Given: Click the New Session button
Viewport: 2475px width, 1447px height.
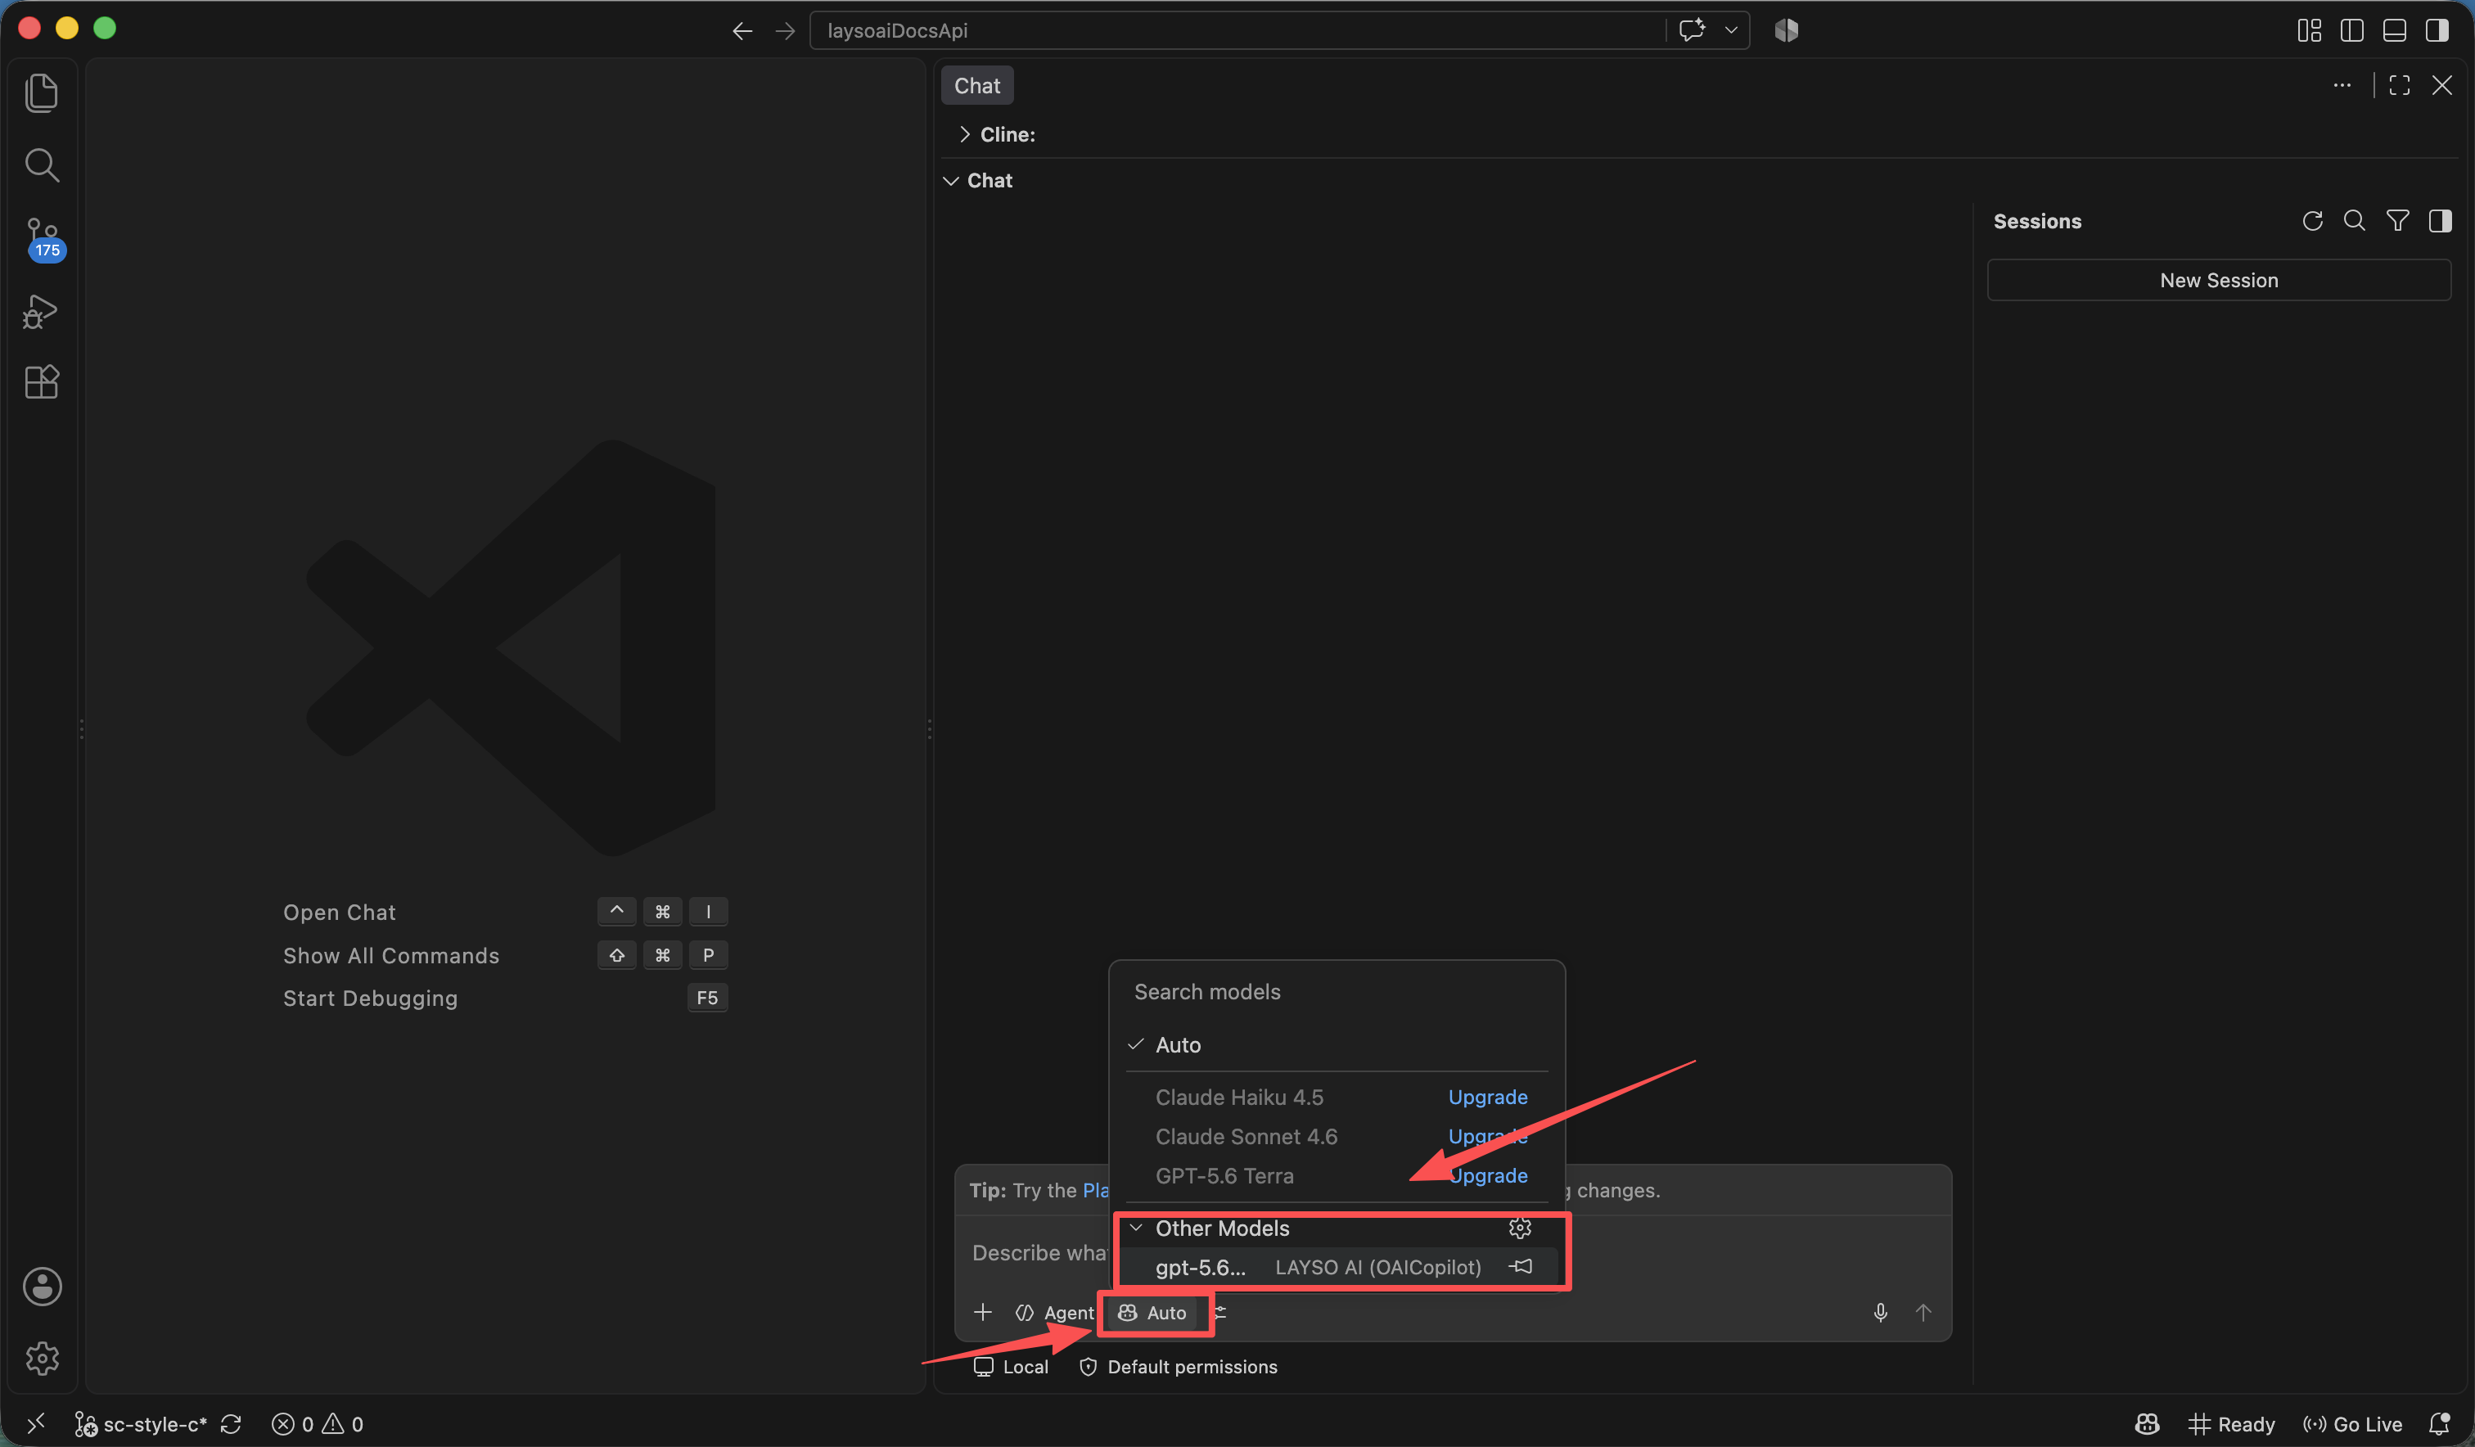Looking at the screenshot, I should [2218, 280].
